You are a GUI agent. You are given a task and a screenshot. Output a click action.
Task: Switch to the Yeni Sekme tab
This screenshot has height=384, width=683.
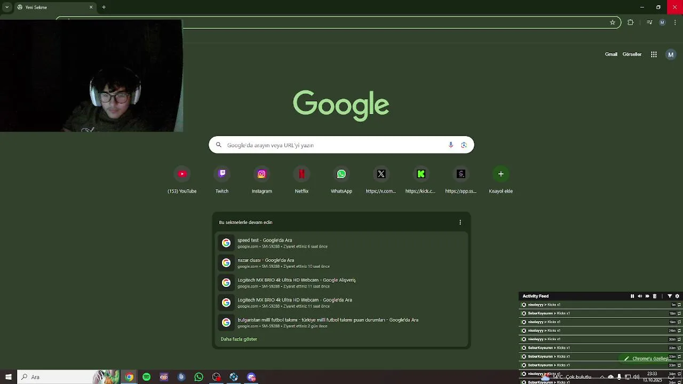click(53, 7)
